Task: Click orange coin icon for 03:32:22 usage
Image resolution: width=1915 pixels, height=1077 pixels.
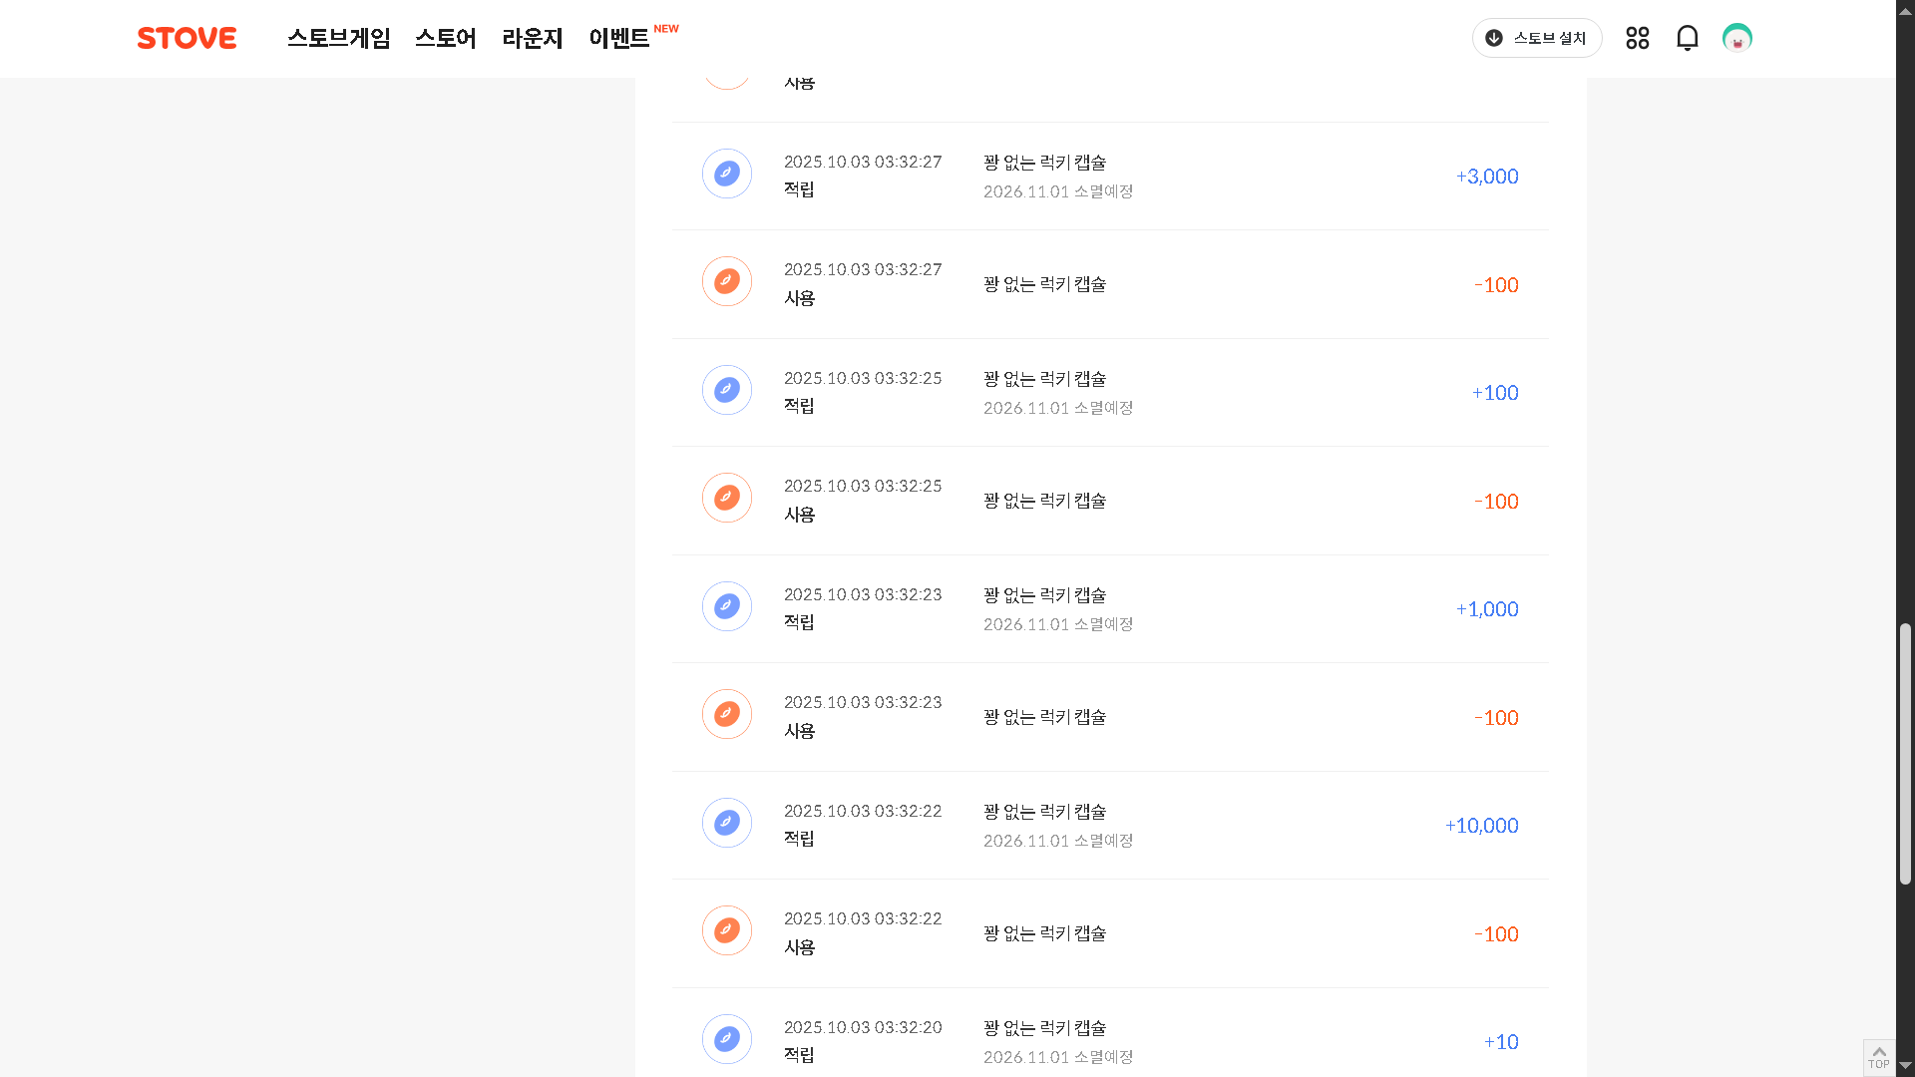Action: click(727, 930)
